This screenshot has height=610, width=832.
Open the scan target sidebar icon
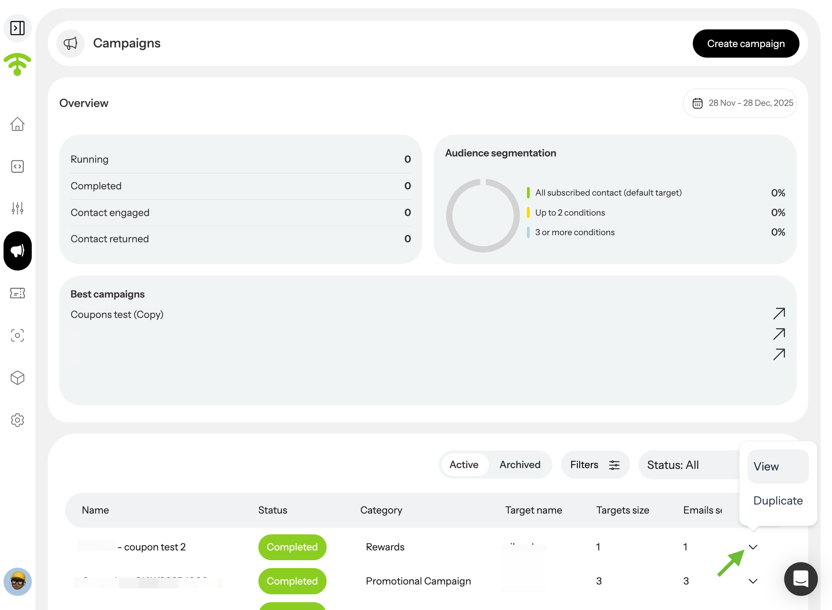point(18,335)
